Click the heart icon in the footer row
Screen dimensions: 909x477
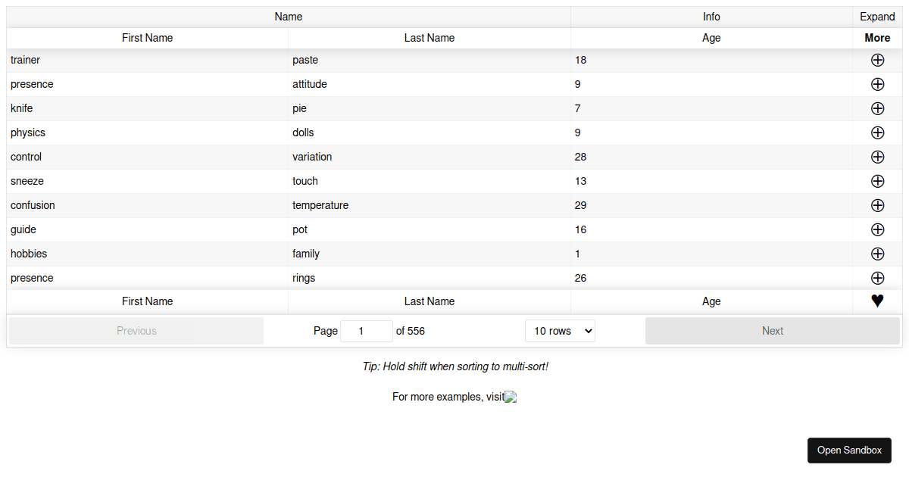(x=877, y=301)
